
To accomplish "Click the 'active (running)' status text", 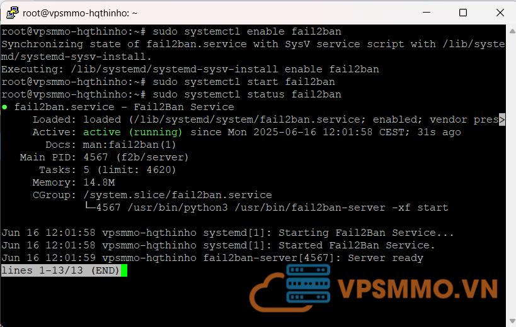I will [x=132, y=132].
